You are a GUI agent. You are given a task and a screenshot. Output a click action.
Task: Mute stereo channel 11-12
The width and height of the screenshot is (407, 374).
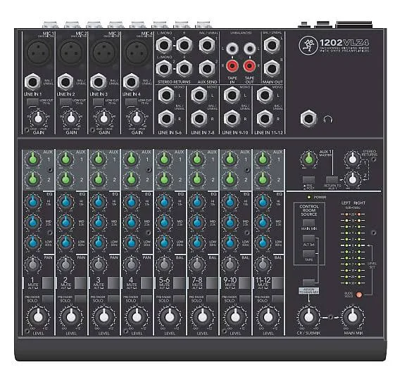tap(277, 283)
